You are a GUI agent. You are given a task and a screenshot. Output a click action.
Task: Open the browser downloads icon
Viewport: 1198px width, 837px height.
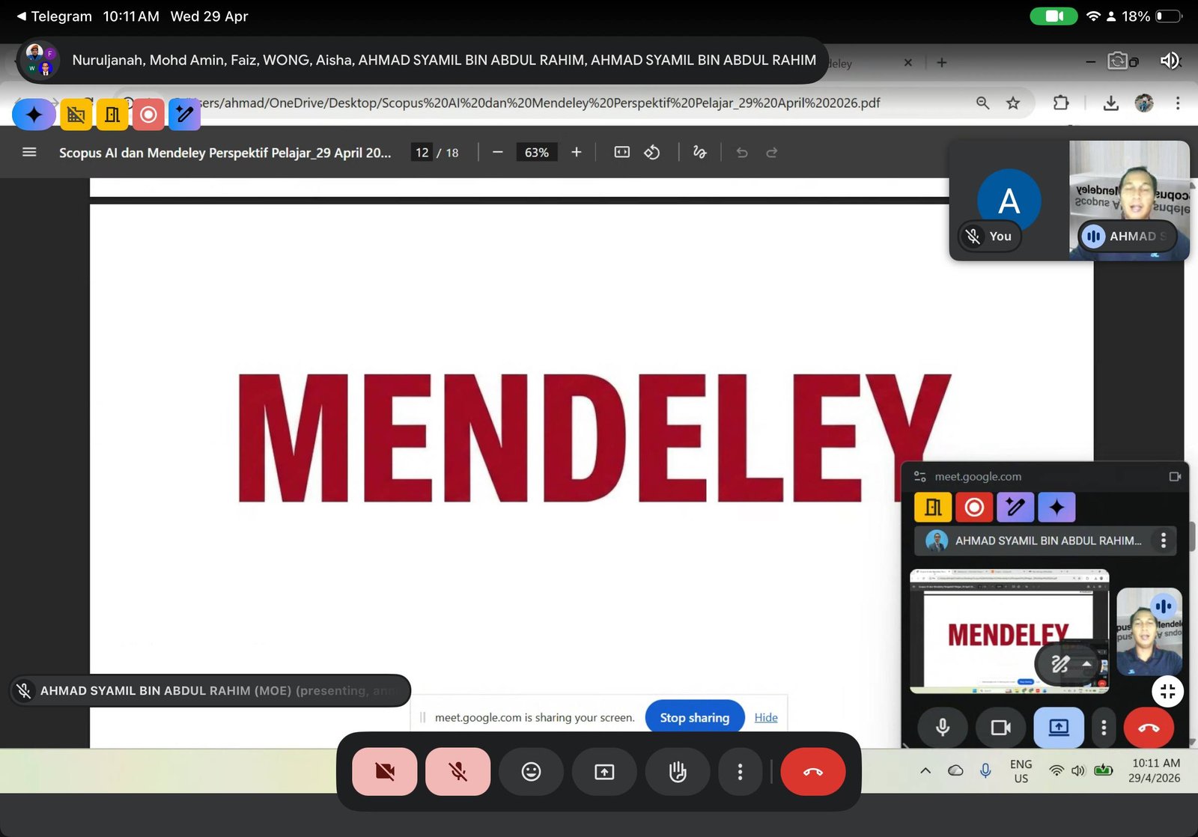(x=1111, y=103)
